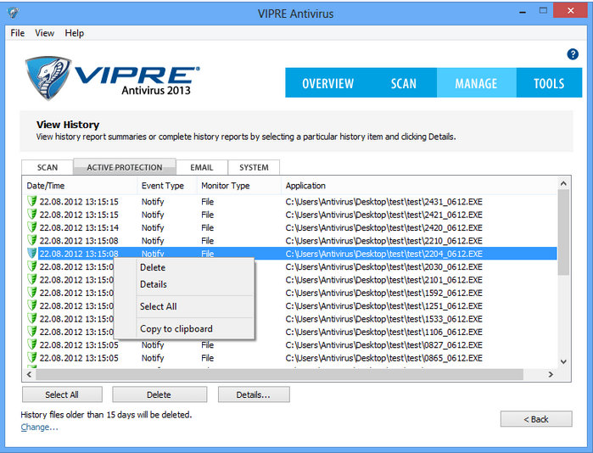
Task: Choose Details from the context menu
Action: (184, 284)
